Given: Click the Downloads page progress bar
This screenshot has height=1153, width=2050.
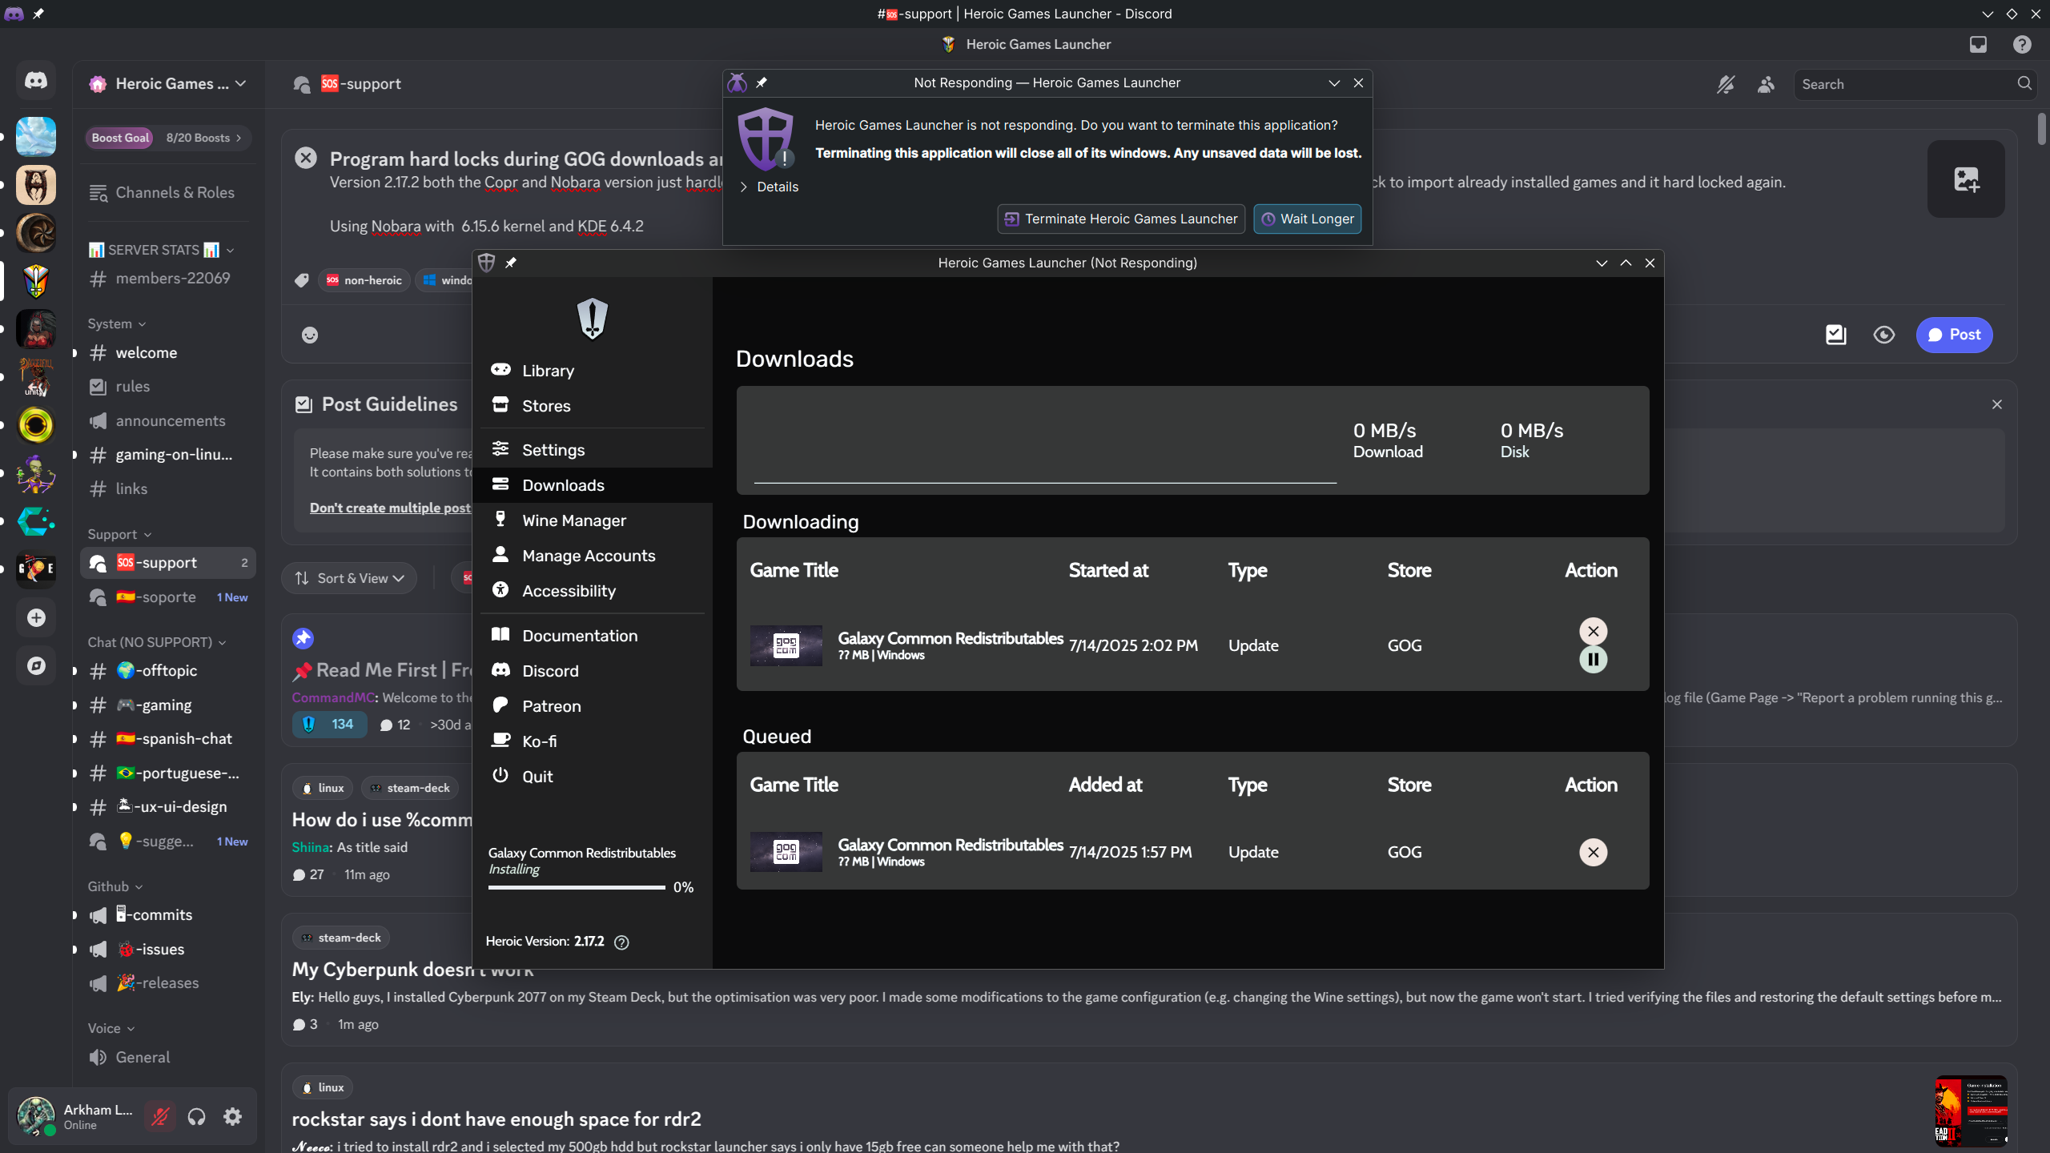Looking at the screenshot, I should pyautogui.click(x=1045, y=483).
